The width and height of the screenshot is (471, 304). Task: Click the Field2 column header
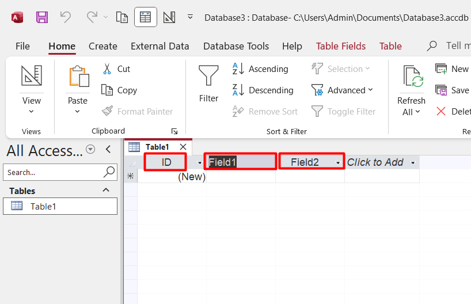(305, 162)
